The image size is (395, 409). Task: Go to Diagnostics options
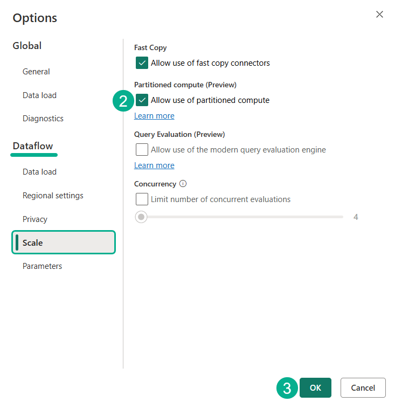pyautogui.click(x=43, y=119)
